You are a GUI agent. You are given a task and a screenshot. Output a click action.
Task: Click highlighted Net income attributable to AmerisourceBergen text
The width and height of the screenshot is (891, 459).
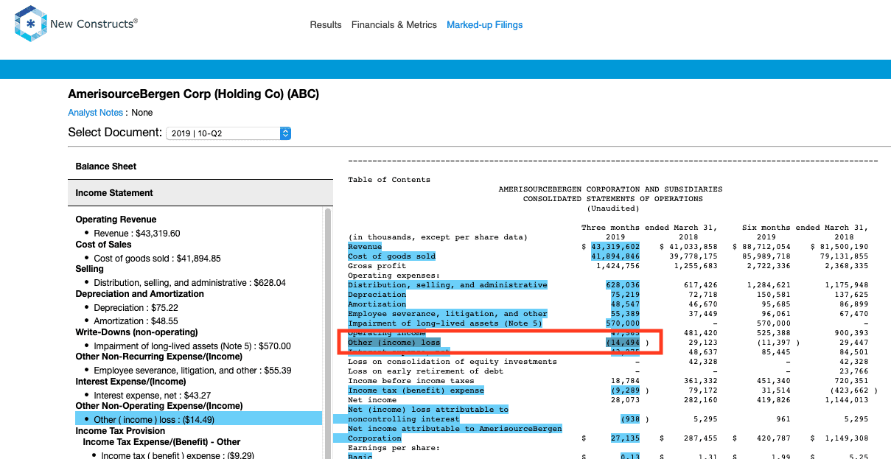coord(455,429)
